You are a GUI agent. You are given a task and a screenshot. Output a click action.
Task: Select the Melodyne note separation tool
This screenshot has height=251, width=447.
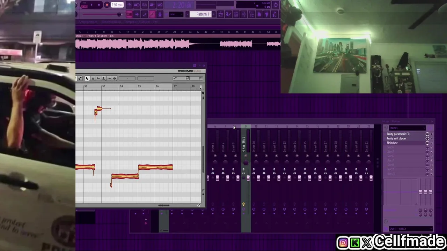pyautogui.click(x=115, y=78)
